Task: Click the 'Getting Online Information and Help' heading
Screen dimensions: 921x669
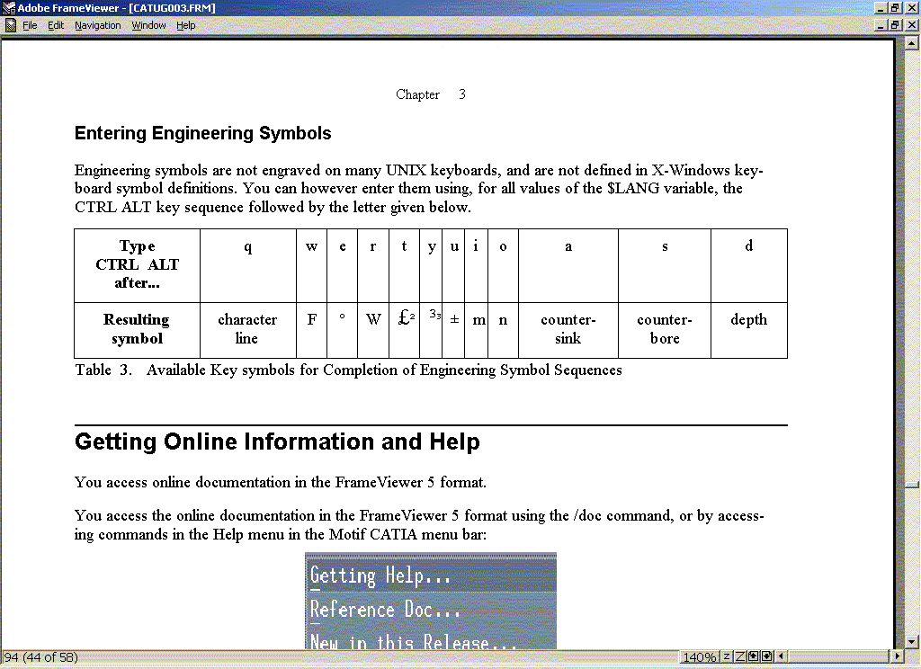Action: (x=277, y=442)
